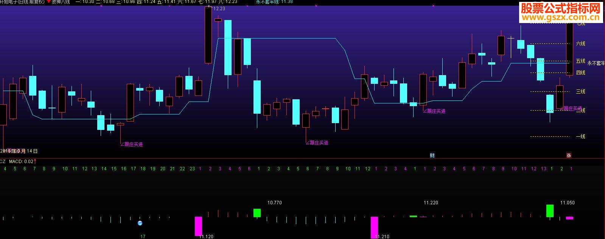Click the magenta bar above 11.210
Screen dimensions: 605x239
(374, 227)
